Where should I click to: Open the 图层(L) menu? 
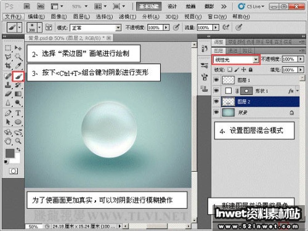coord(81,17)
